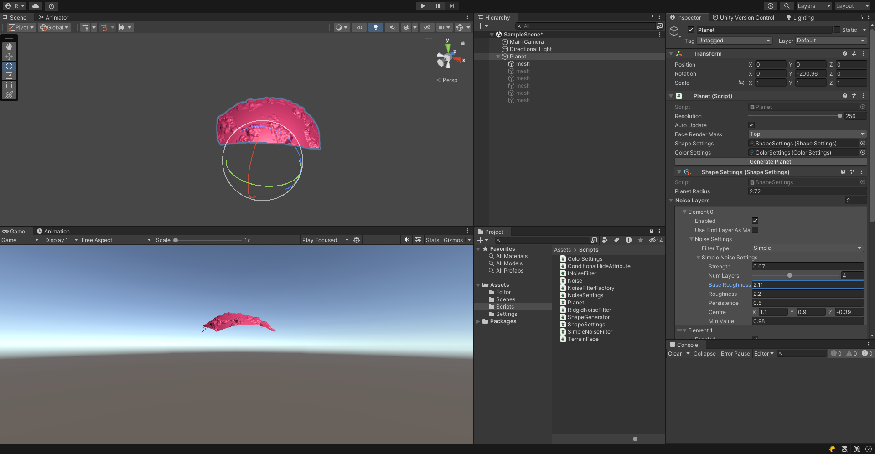Click the Pause button

coord(437,6)
